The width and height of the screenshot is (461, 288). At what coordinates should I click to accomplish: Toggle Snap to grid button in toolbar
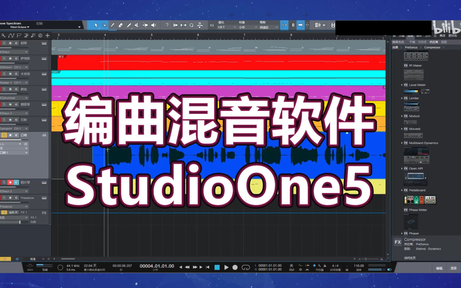pyautogui.click(x=284, y=25)
